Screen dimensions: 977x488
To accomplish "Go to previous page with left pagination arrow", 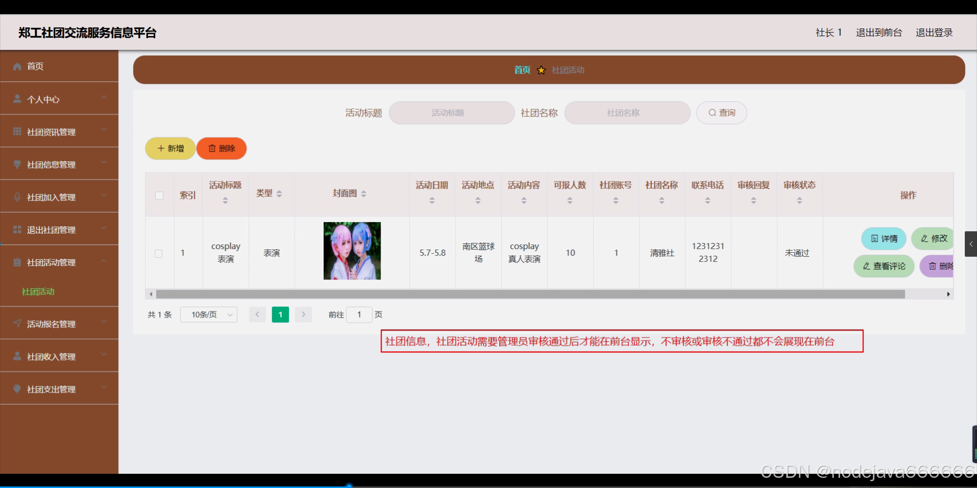I will (257, 315).
